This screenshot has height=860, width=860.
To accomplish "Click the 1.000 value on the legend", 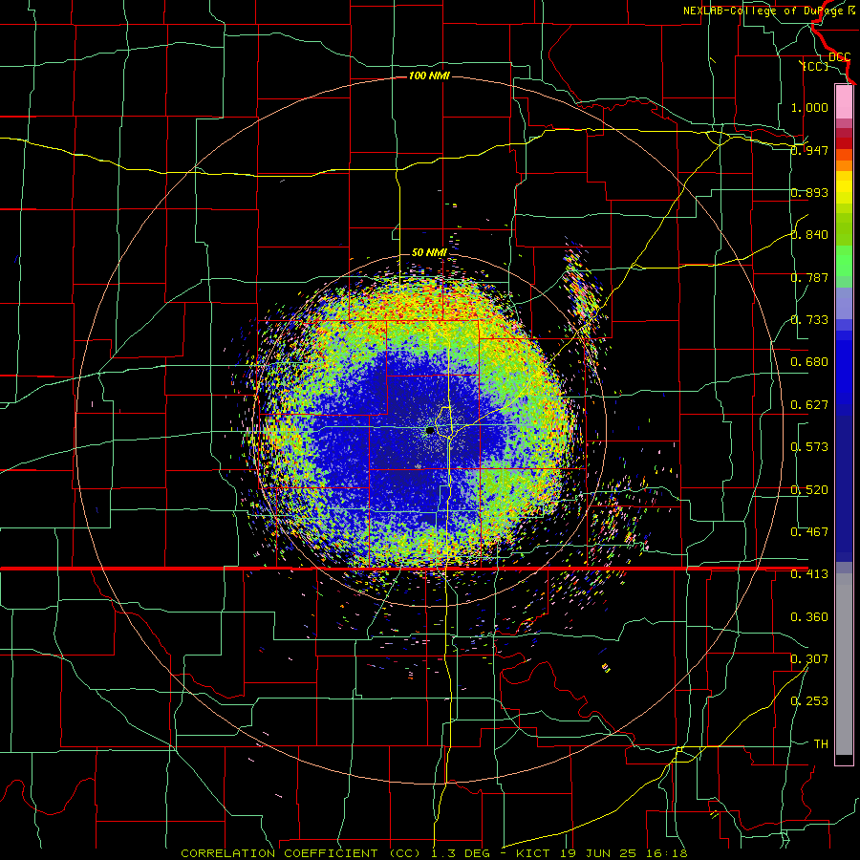I will pyautogui.click(x=809, y=107).
